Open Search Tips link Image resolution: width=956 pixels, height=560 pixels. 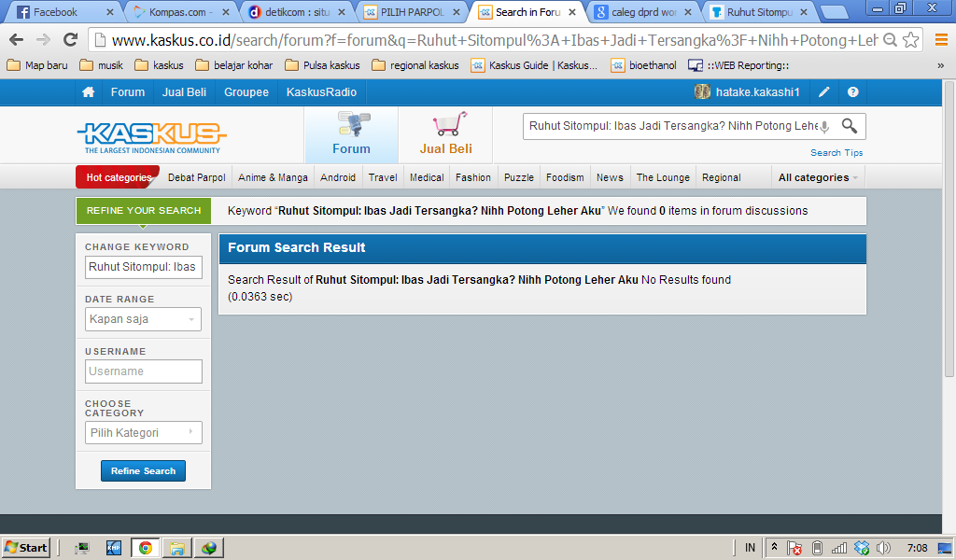point(836,152)
